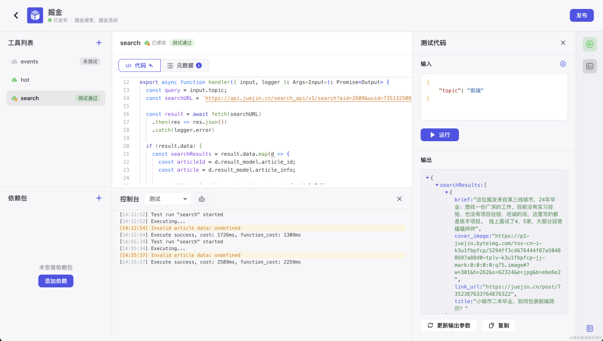Click the 已修改 status icon near search title
This screenshot has width=603, height=341.
point(147,43)
